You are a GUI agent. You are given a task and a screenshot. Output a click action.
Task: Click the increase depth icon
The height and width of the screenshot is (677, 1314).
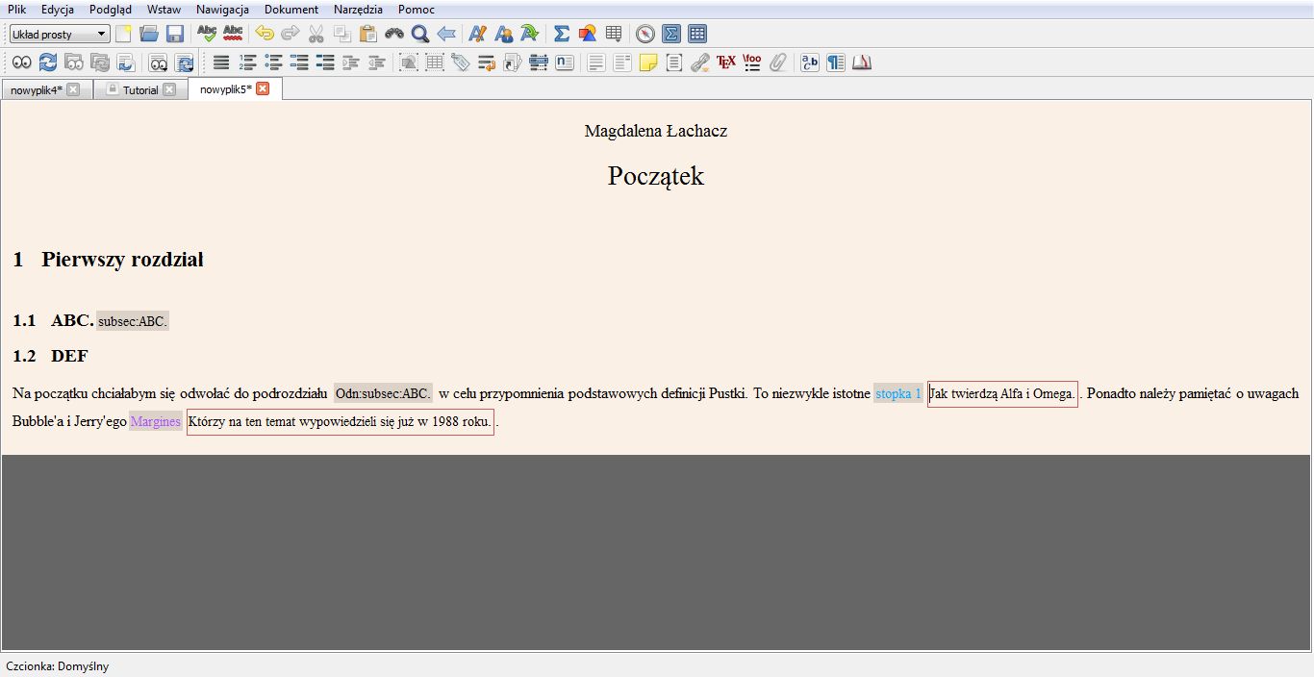(x=351, y=63)
